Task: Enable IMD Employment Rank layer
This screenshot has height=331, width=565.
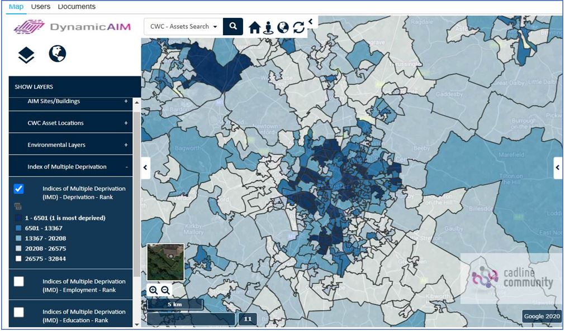Action: coord(19,281)
